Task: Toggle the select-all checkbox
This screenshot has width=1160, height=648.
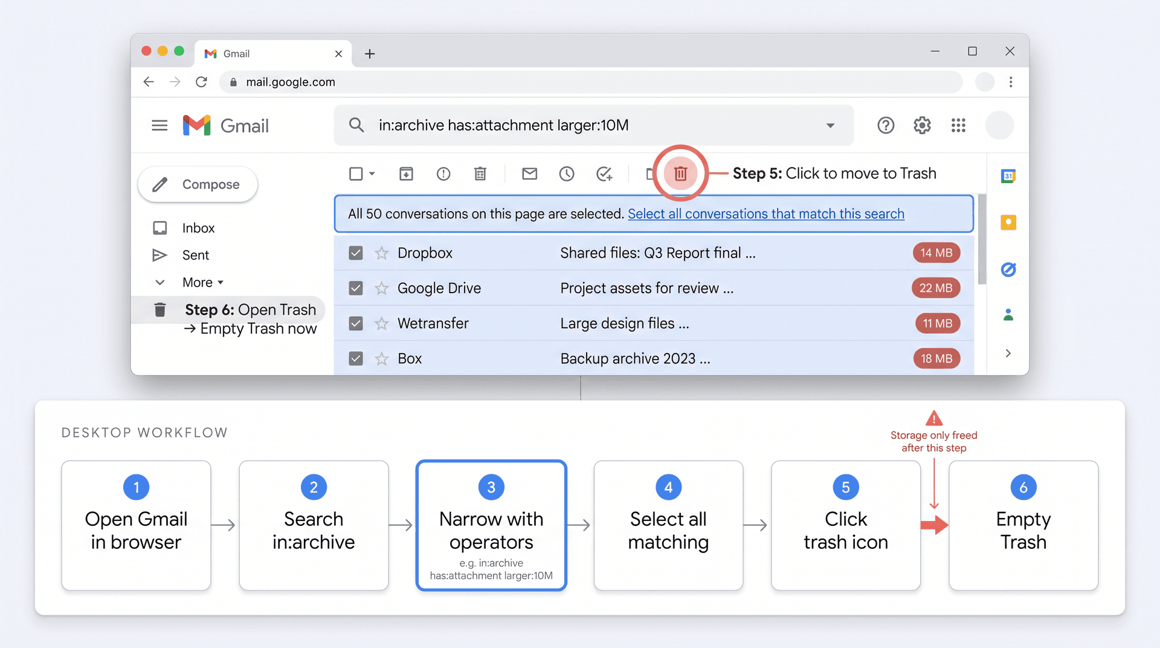Action: click(x=355, y=173)
